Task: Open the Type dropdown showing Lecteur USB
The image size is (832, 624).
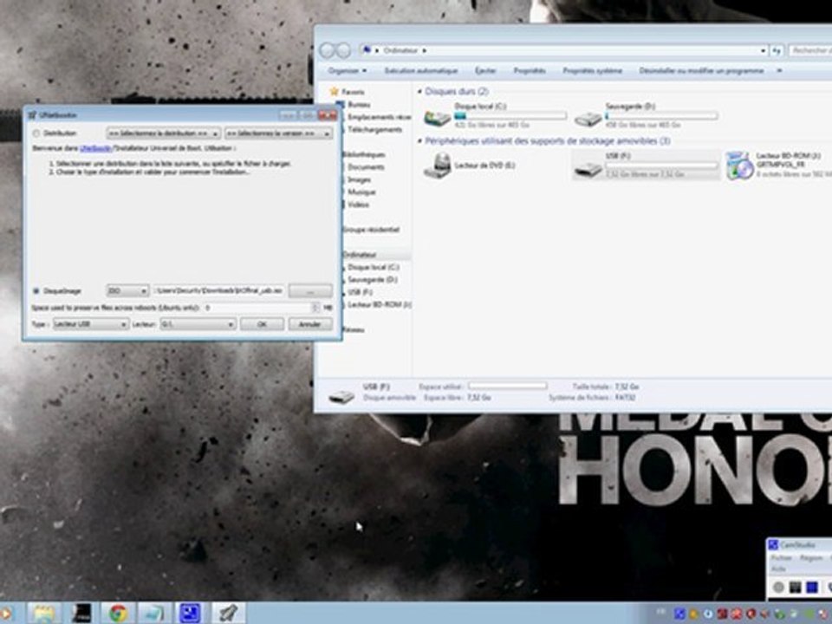Action: point(91,323)
